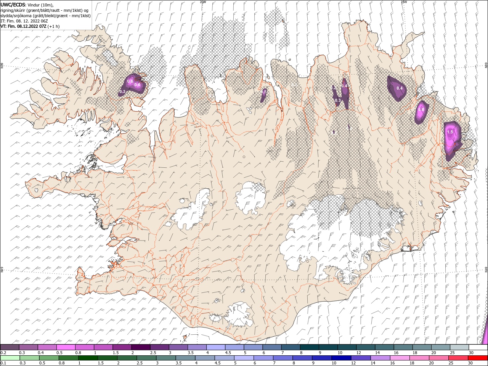Click the 1.5 snowfall label on the map

pyautogui.click(x=450, y=132)
